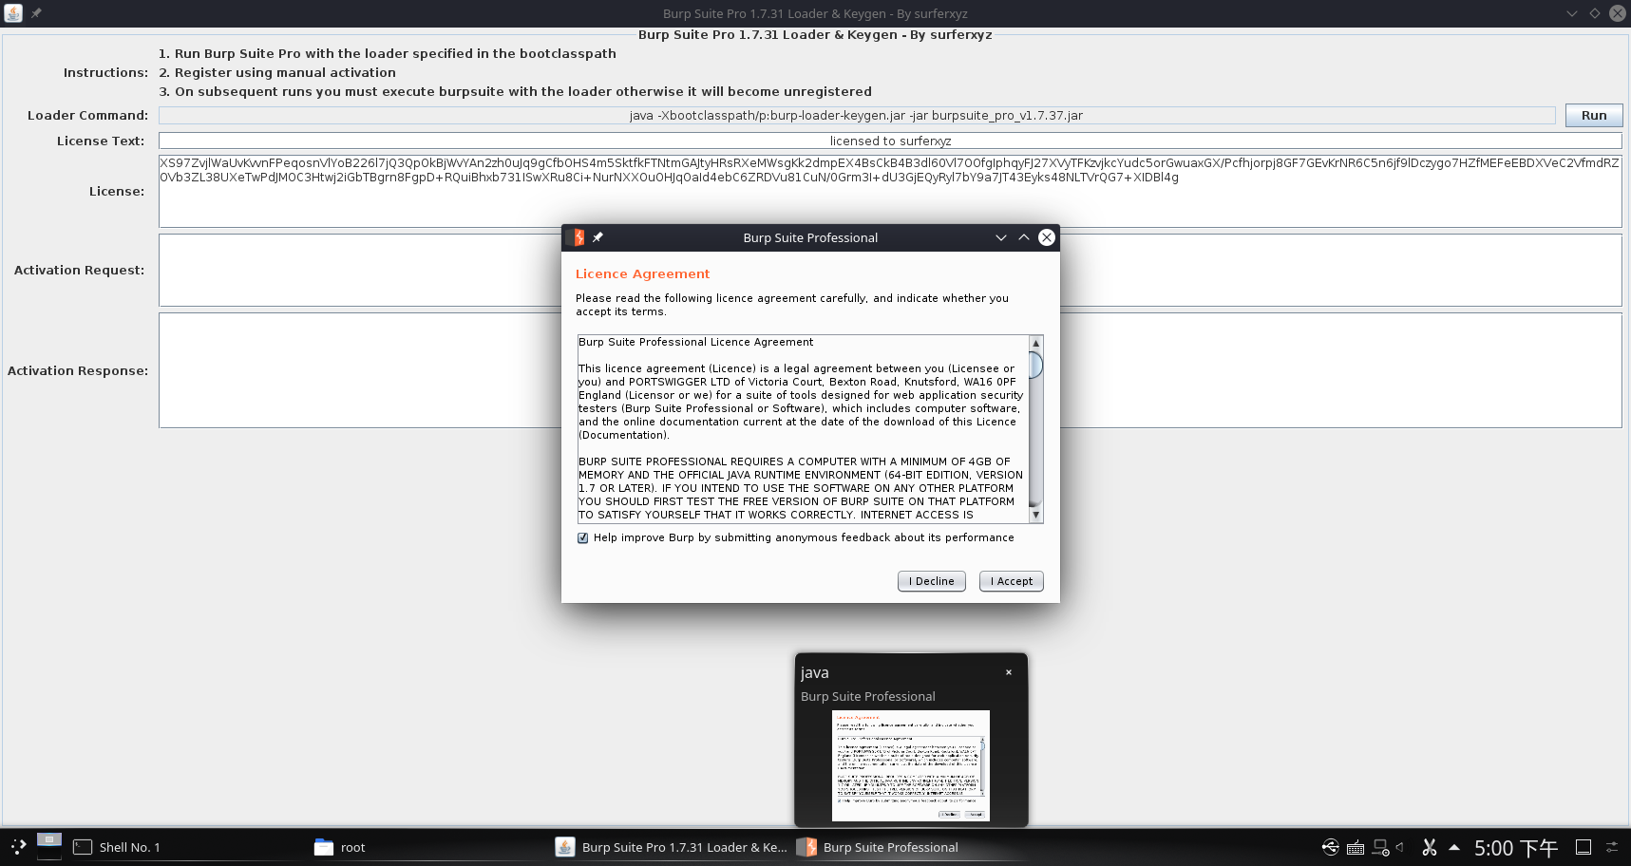This screenshot has width=1631, height=866.
Task: Click the keygen window Java icon
Action: [x=13, y=13]
